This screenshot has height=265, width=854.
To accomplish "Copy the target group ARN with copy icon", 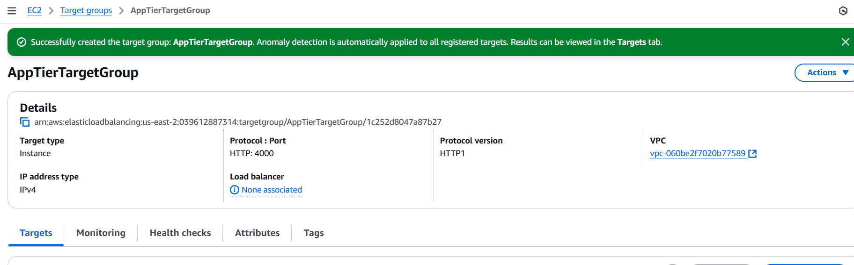I will pos(25,122).
